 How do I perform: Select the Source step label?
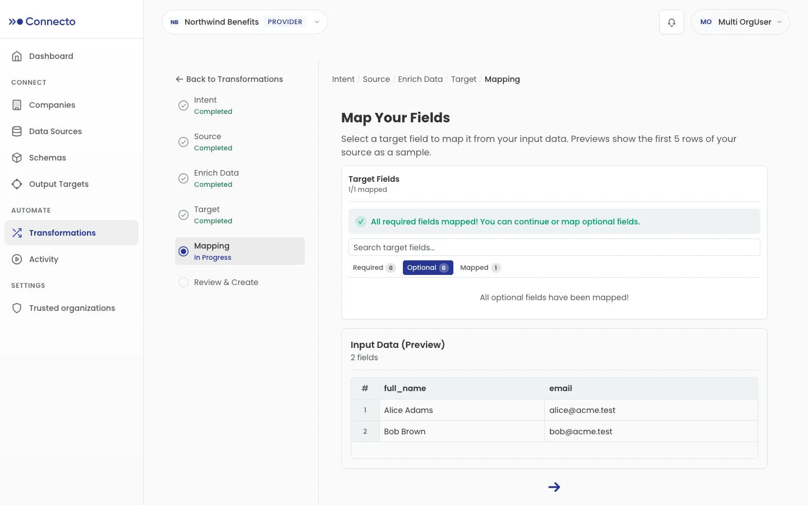click(208, 136)
